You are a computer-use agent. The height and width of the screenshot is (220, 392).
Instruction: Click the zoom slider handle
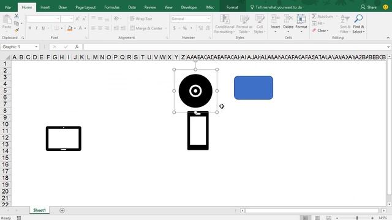pos(357,218)
